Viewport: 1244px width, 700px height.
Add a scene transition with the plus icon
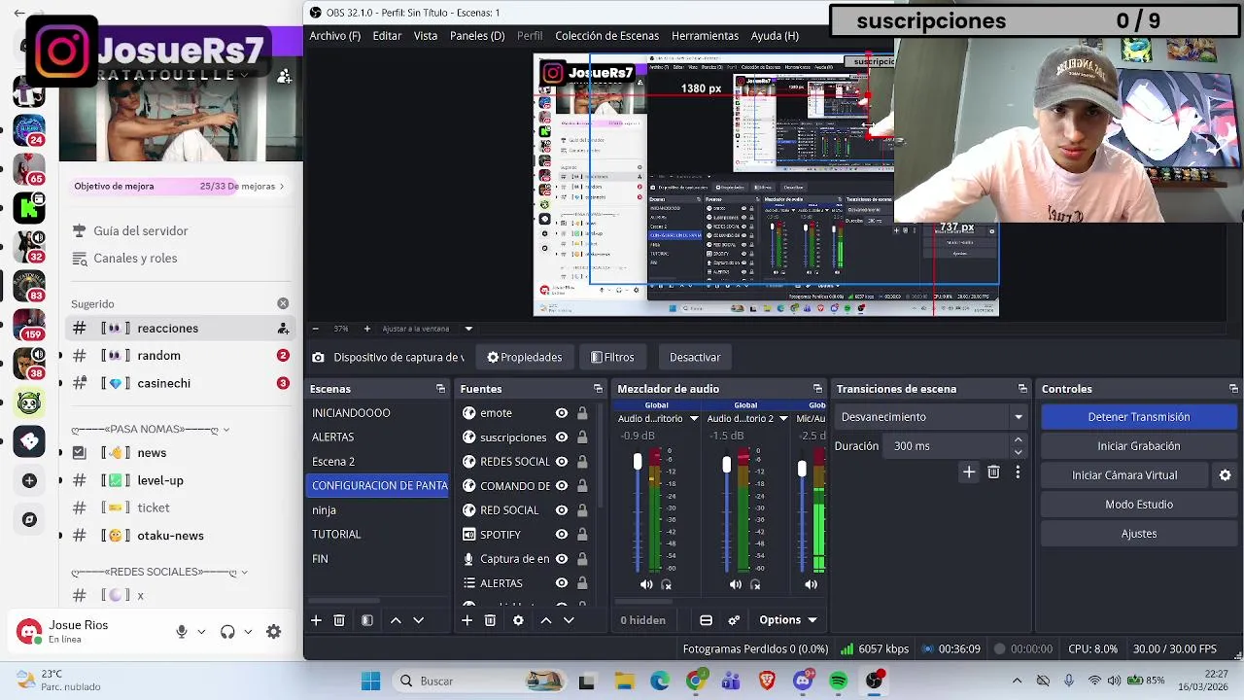click(x=969, y=472)
